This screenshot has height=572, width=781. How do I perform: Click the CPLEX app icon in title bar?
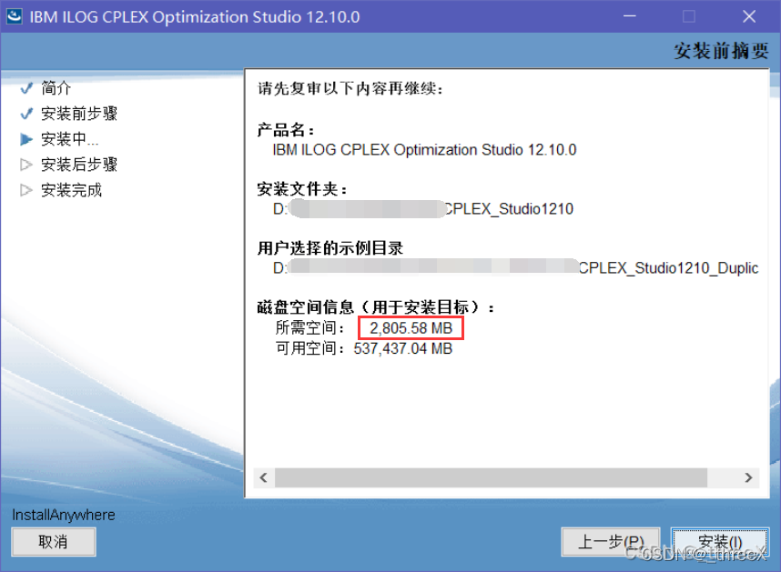pyautogui.click(x=14, y=16)
